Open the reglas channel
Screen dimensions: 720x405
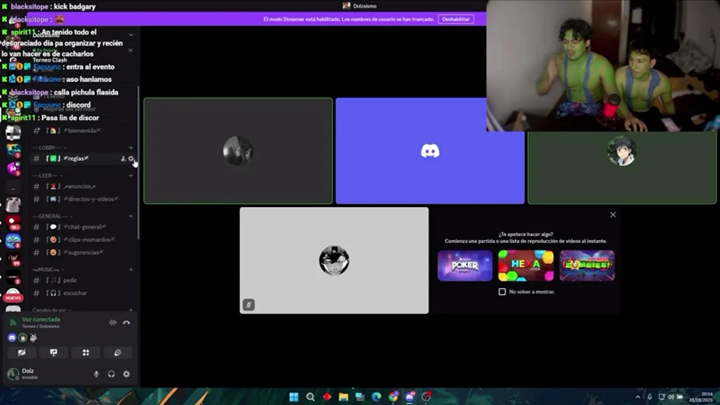click(82, 159)
